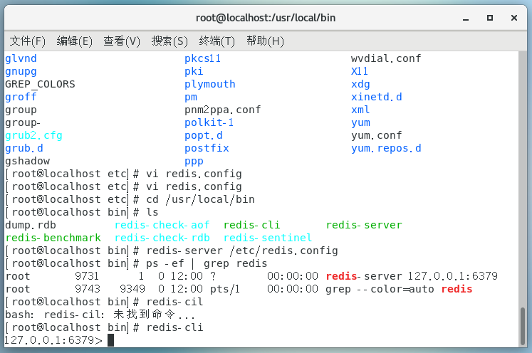Maximize the terminal window
The width and height of the screenshot is (532, 353).
[489, 18]
